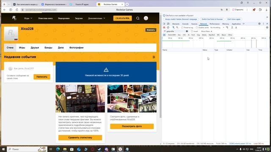Expand the Игры navigation dropdown
The height and width of the screenshot is (152, 271).
tap(28, 18)
